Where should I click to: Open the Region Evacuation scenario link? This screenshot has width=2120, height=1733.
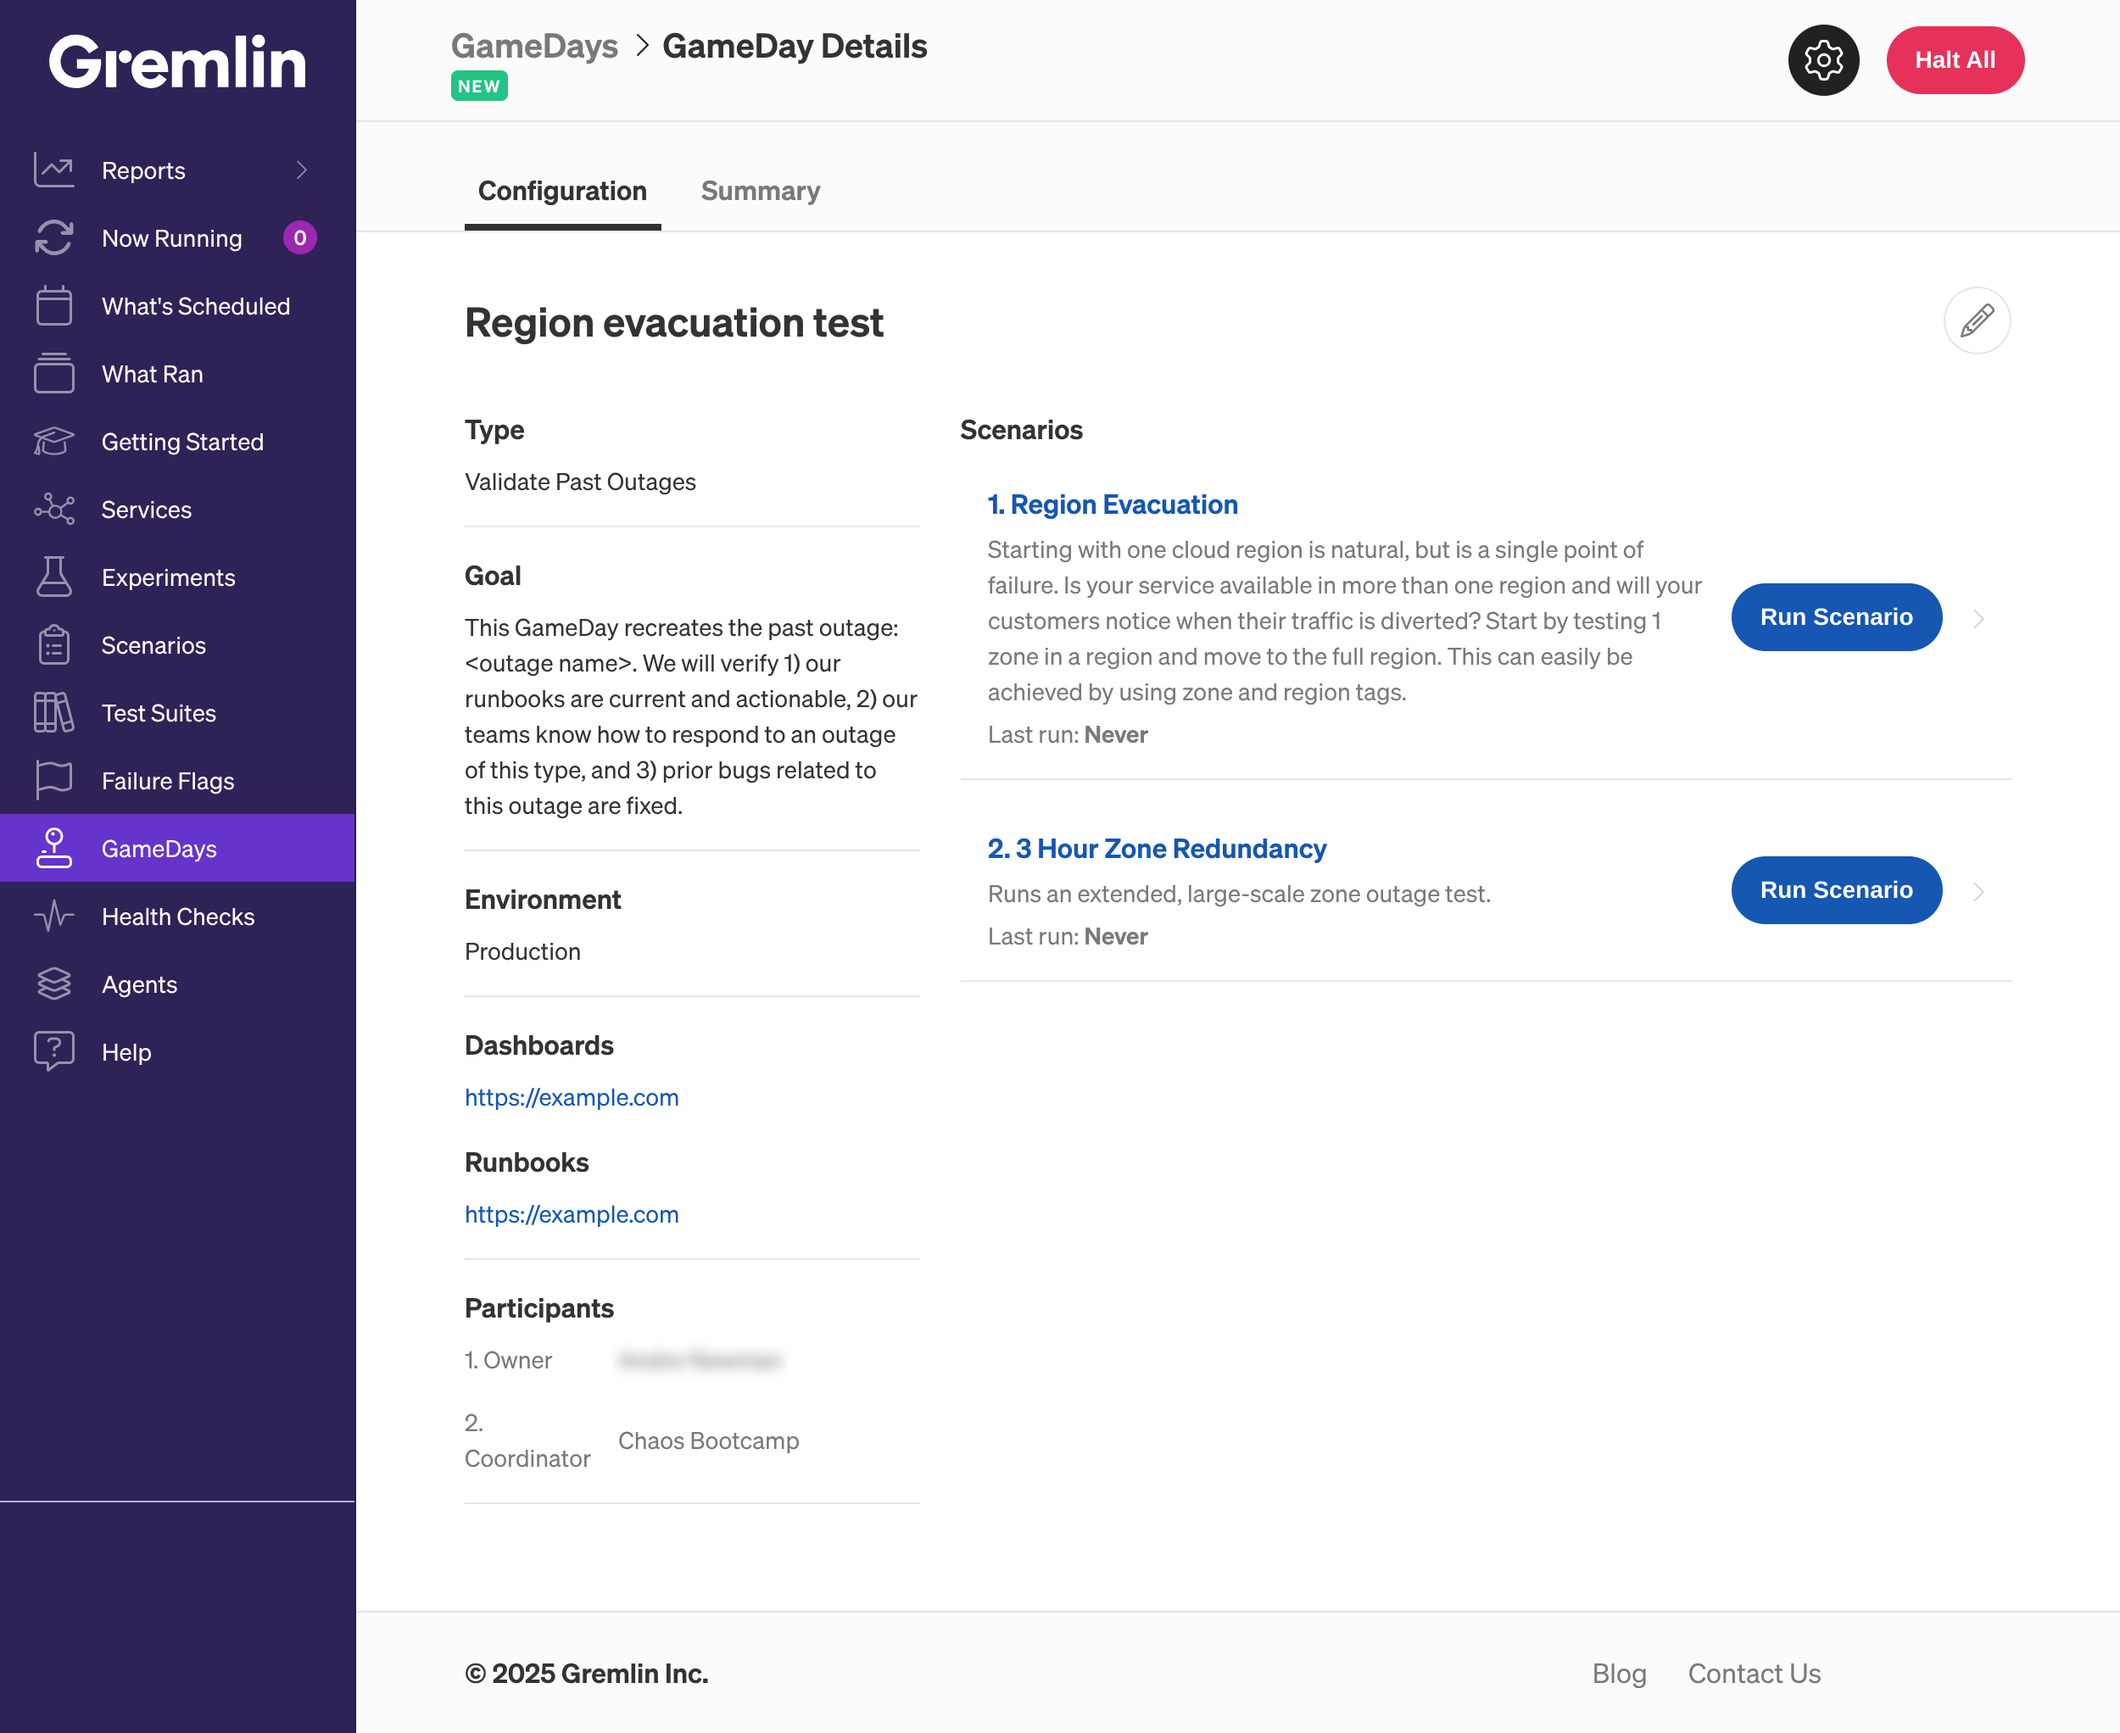1113,504
